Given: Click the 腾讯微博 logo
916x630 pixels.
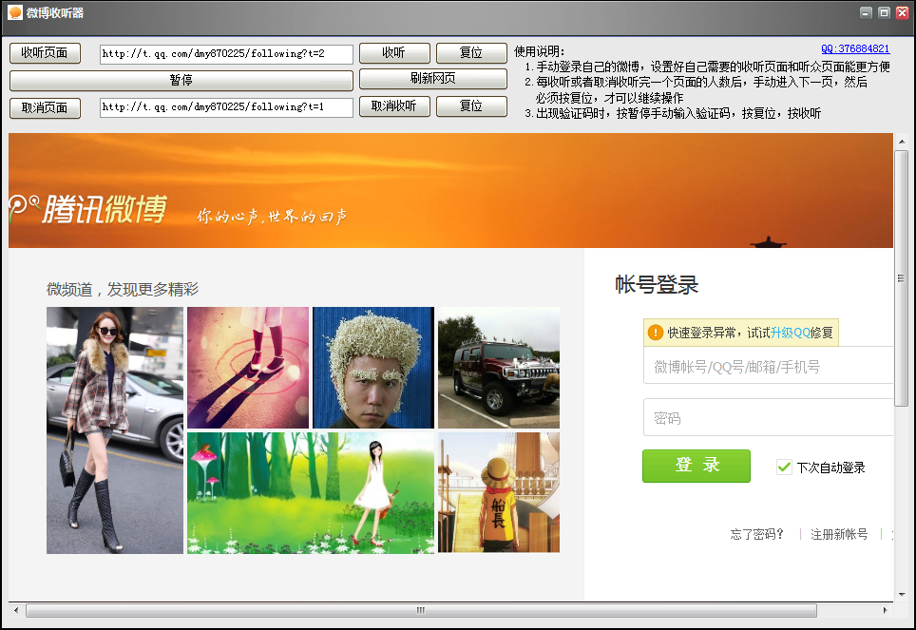Looking at the screenshot, I should [x=88, y=209].
